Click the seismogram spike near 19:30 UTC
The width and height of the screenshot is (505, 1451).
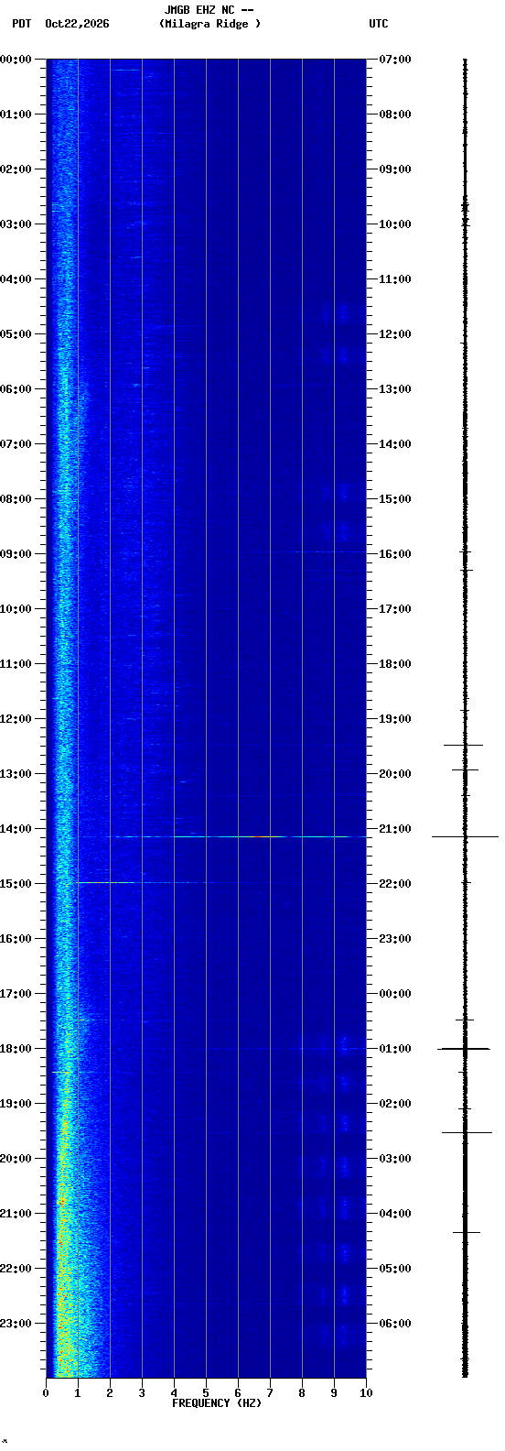click(463, 745)
